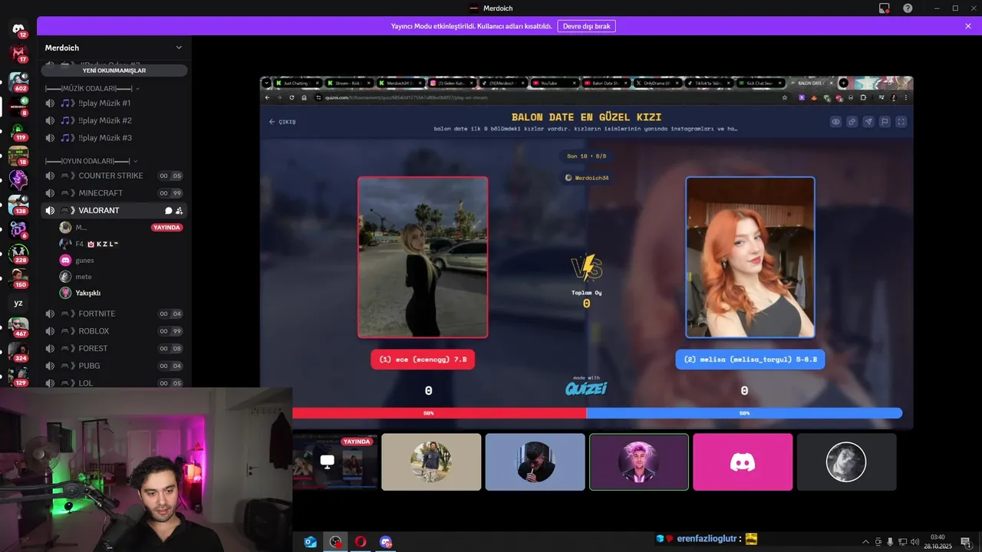Click the browser reload button in stream
Screen dimensions: 982x552
(x=291, y=97)
